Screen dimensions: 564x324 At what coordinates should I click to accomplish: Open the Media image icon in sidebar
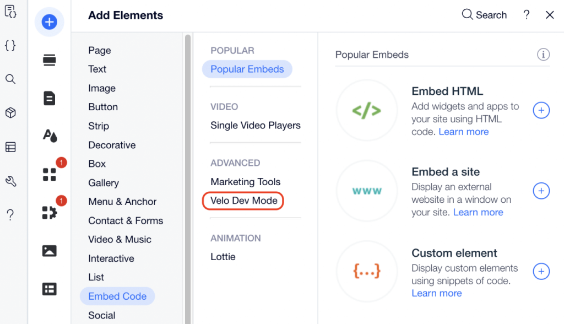point(49,251)
